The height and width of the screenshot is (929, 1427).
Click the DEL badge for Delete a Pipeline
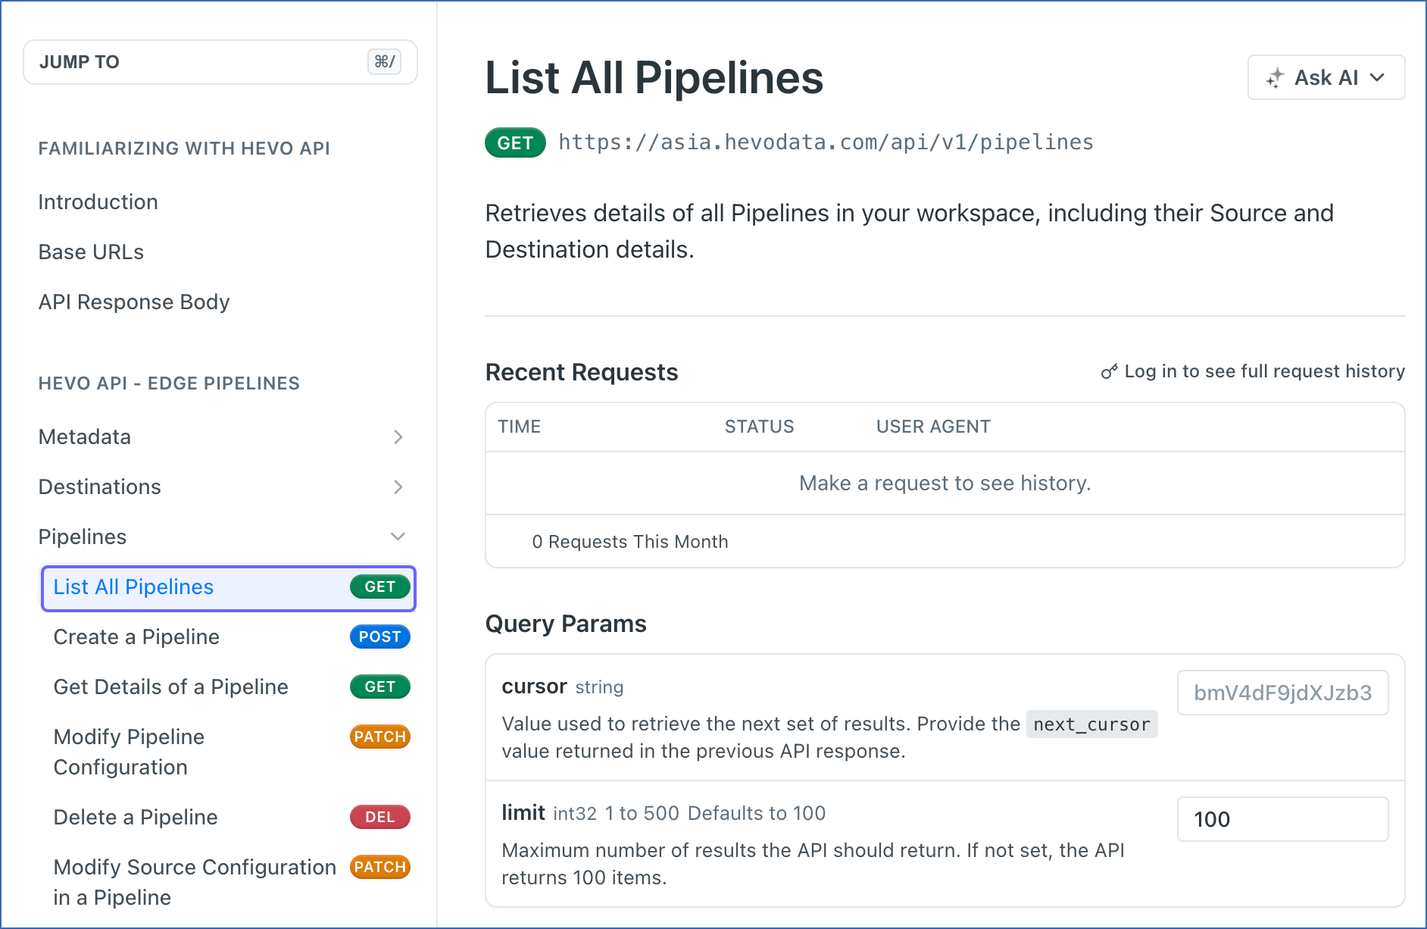point(380,817)
